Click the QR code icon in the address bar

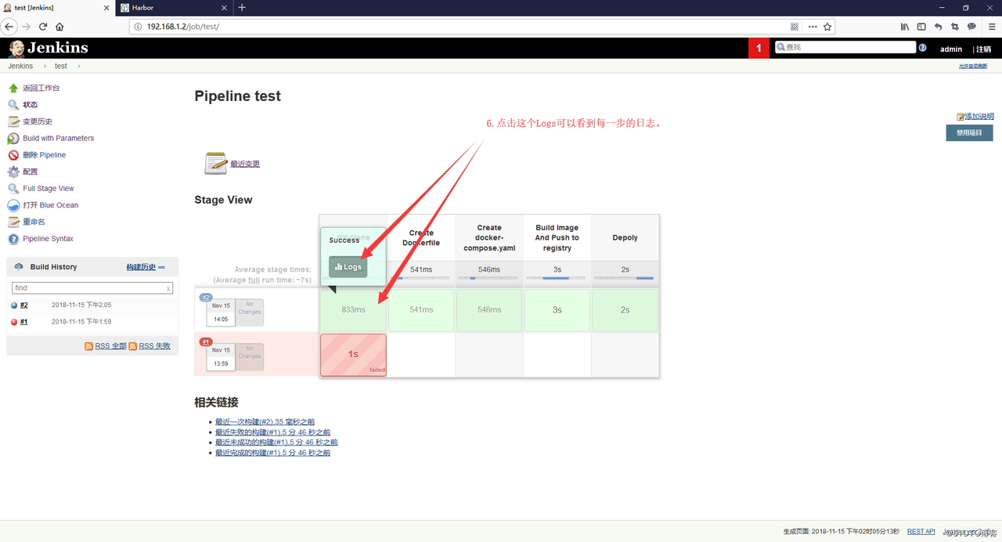(x=795, y=27)
